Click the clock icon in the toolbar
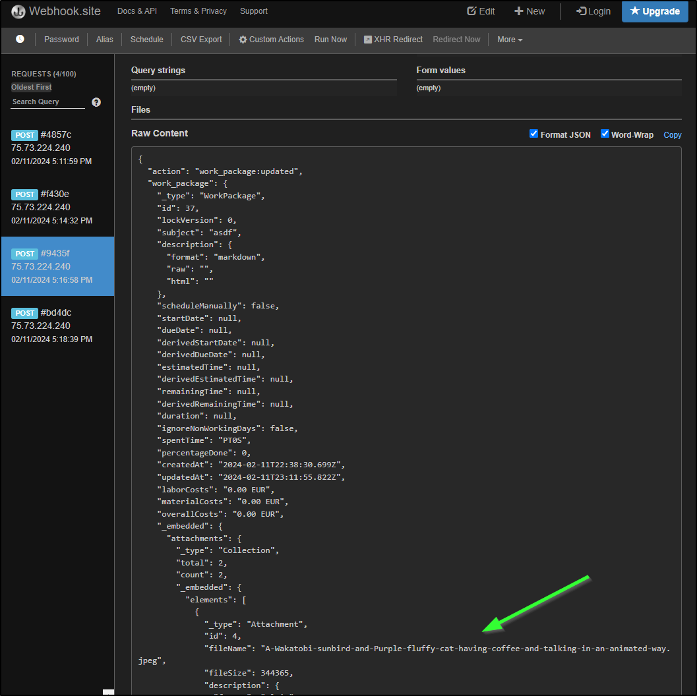The height and width of the screenshot is (696, 697). point(20,39)
